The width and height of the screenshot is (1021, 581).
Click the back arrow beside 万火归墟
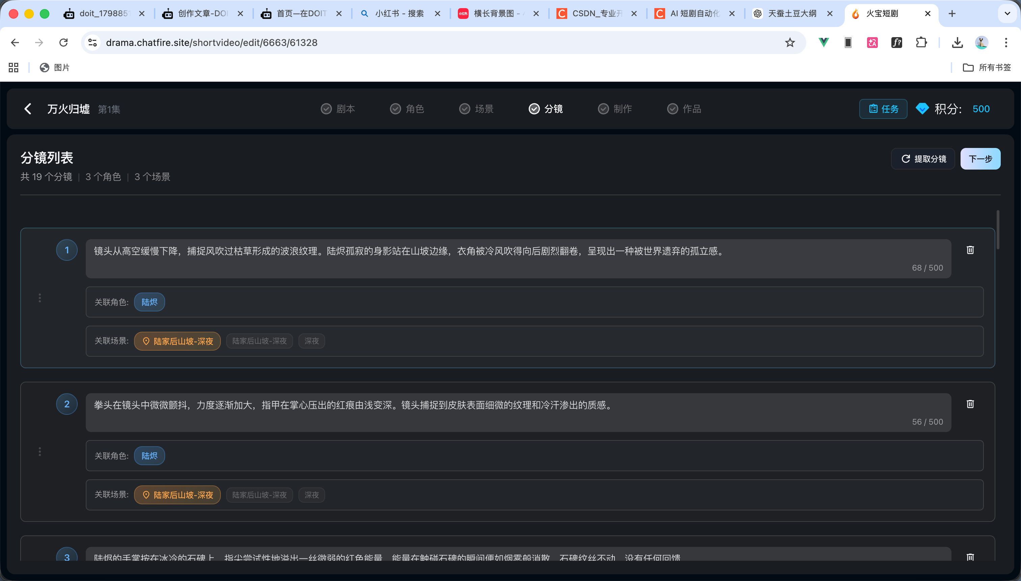click(28, 108)
